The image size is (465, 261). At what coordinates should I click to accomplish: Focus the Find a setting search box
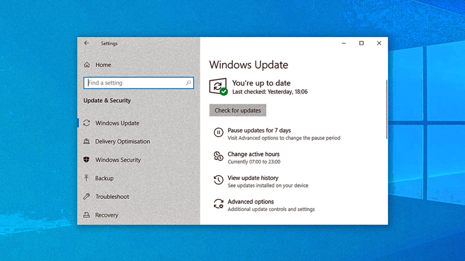coord(139,83)
